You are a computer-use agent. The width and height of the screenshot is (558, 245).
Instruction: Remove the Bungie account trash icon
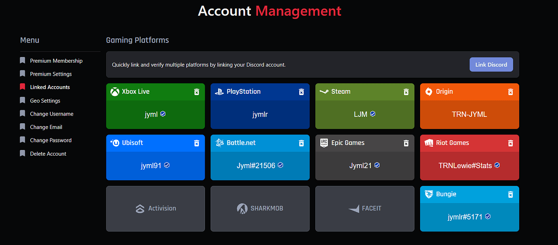(511, 194)
